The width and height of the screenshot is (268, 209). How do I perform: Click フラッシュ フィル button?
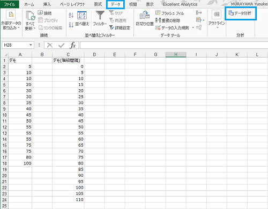point(169,13)
